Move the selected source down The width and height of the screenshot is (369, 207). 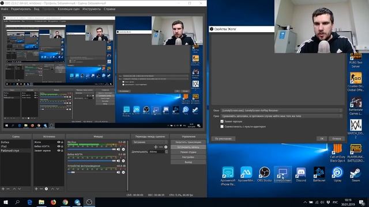click(58, 189)
